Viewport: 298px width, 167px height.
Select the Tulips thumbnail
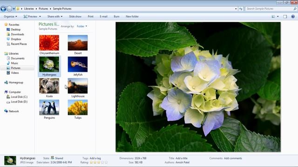point(78,107)
